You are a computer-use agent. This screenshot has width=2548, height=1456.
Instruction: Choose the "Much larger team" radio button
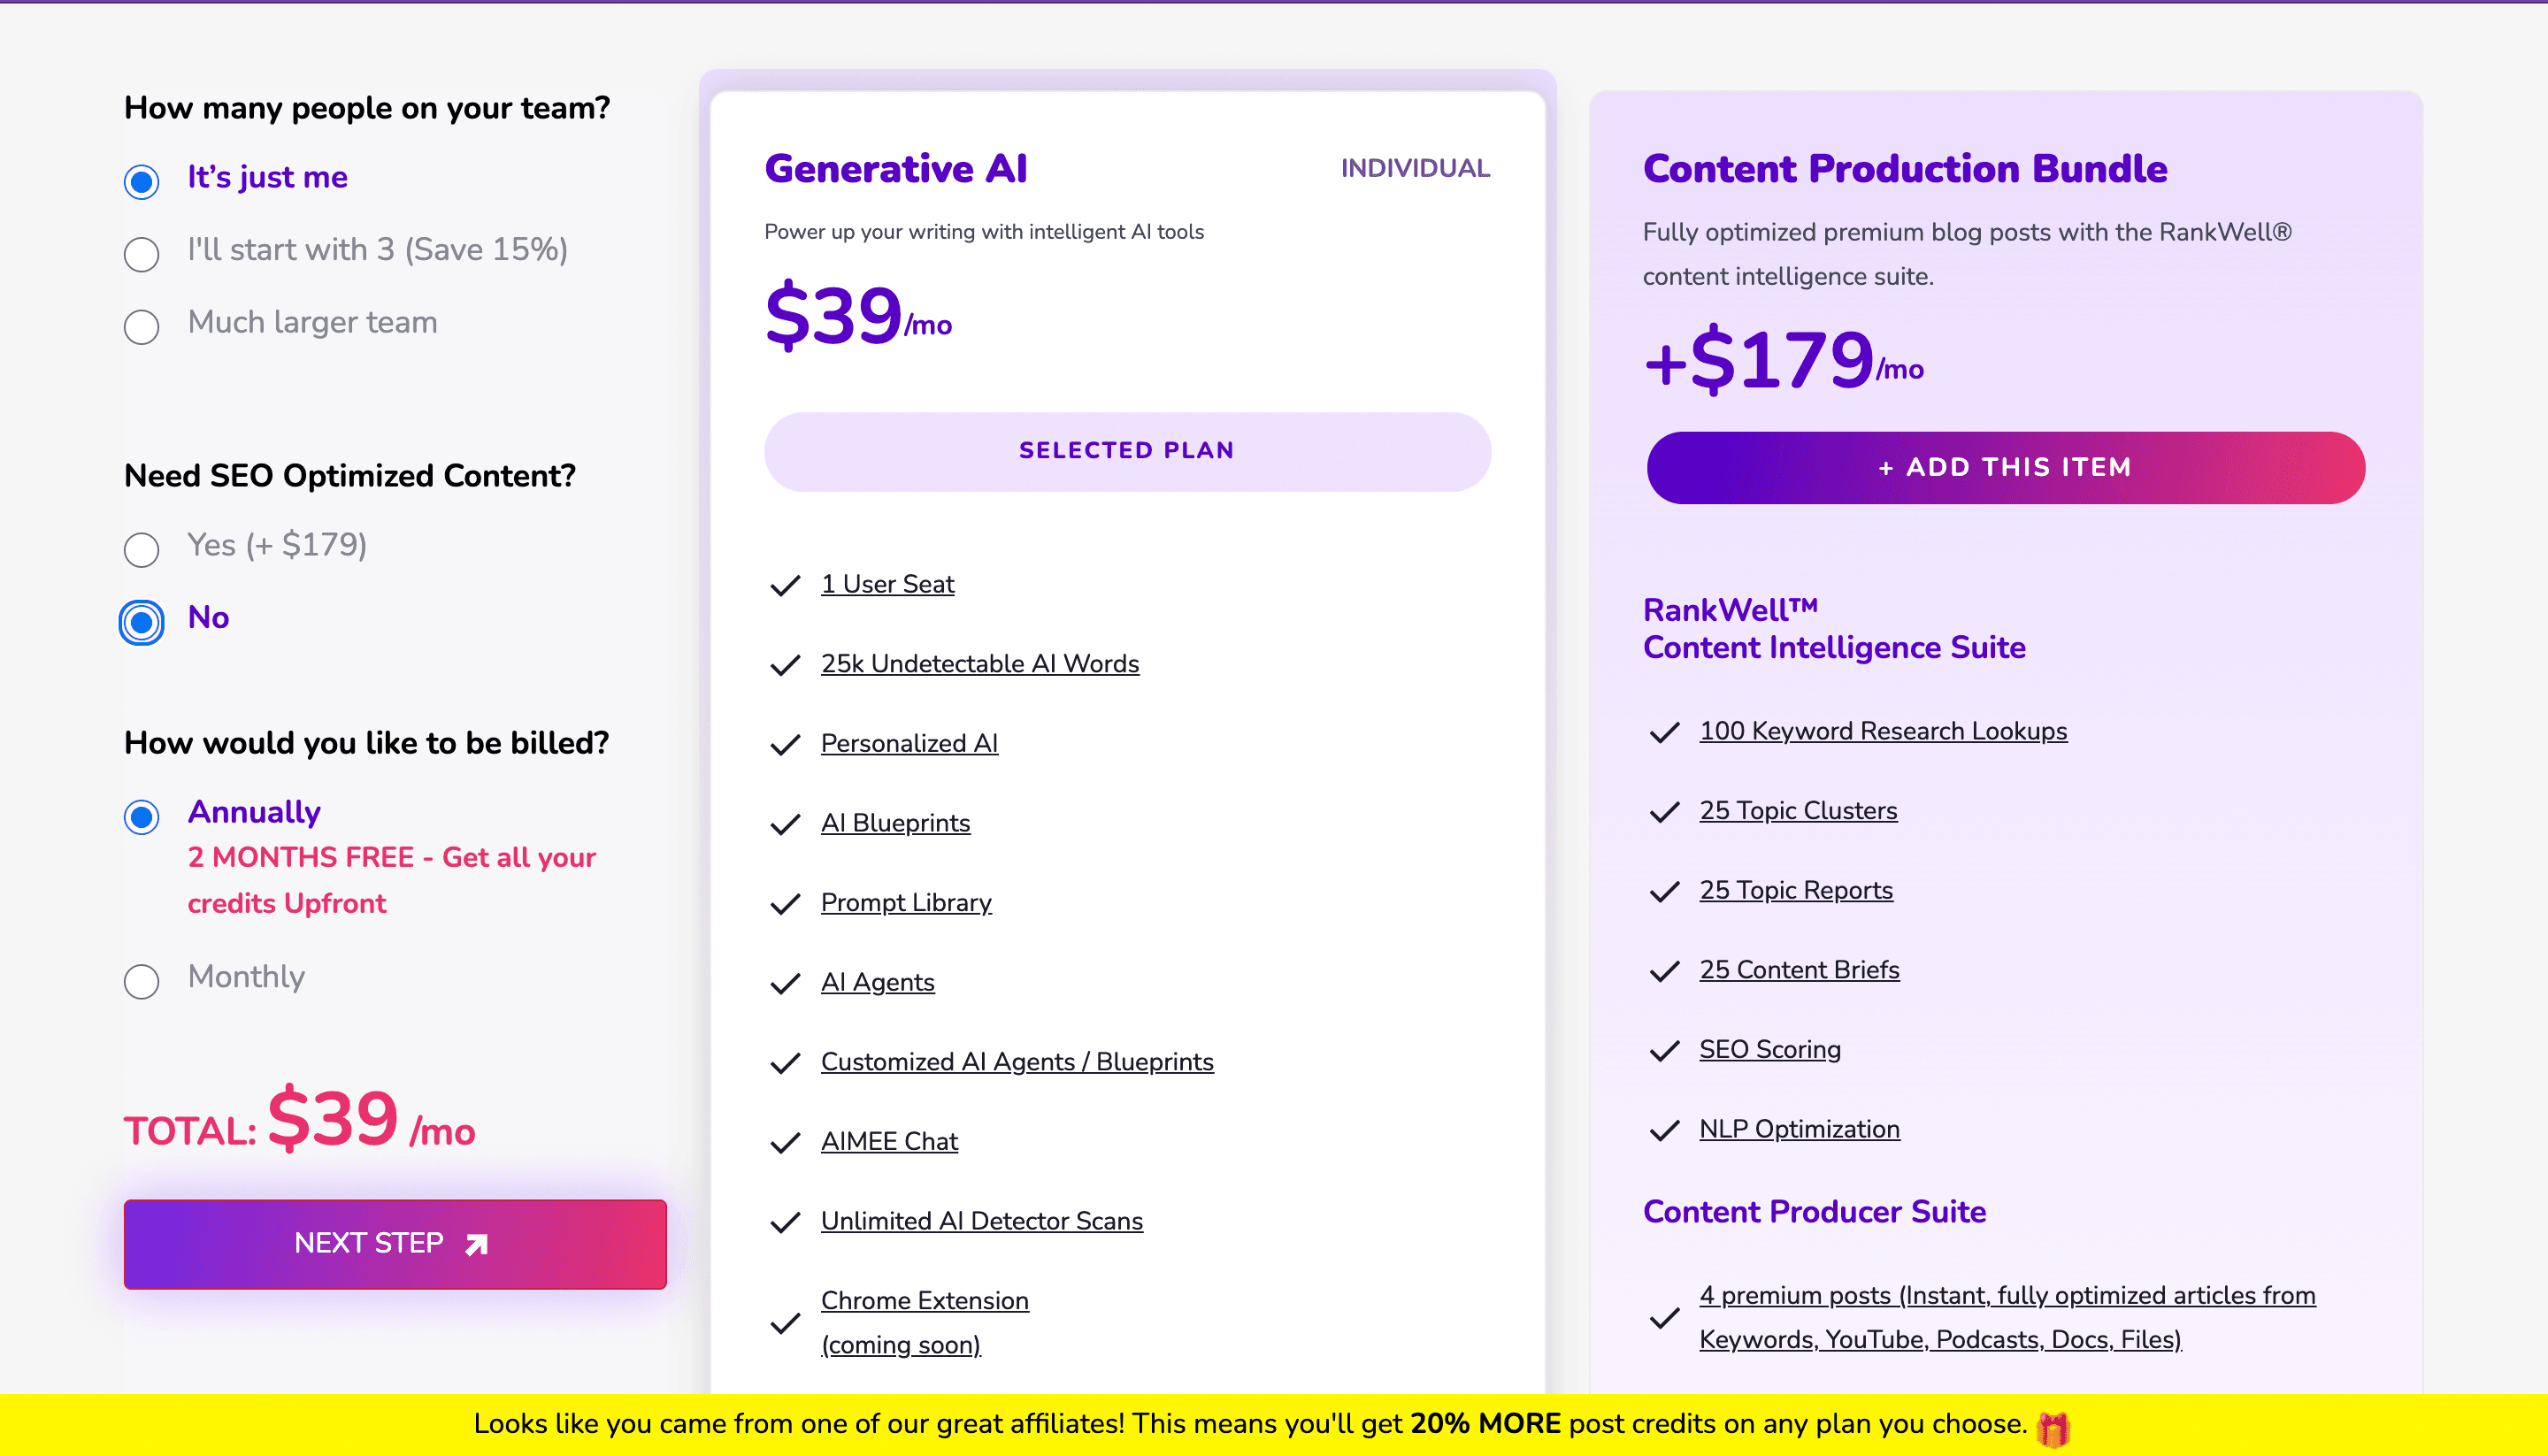tap(142, 327)
